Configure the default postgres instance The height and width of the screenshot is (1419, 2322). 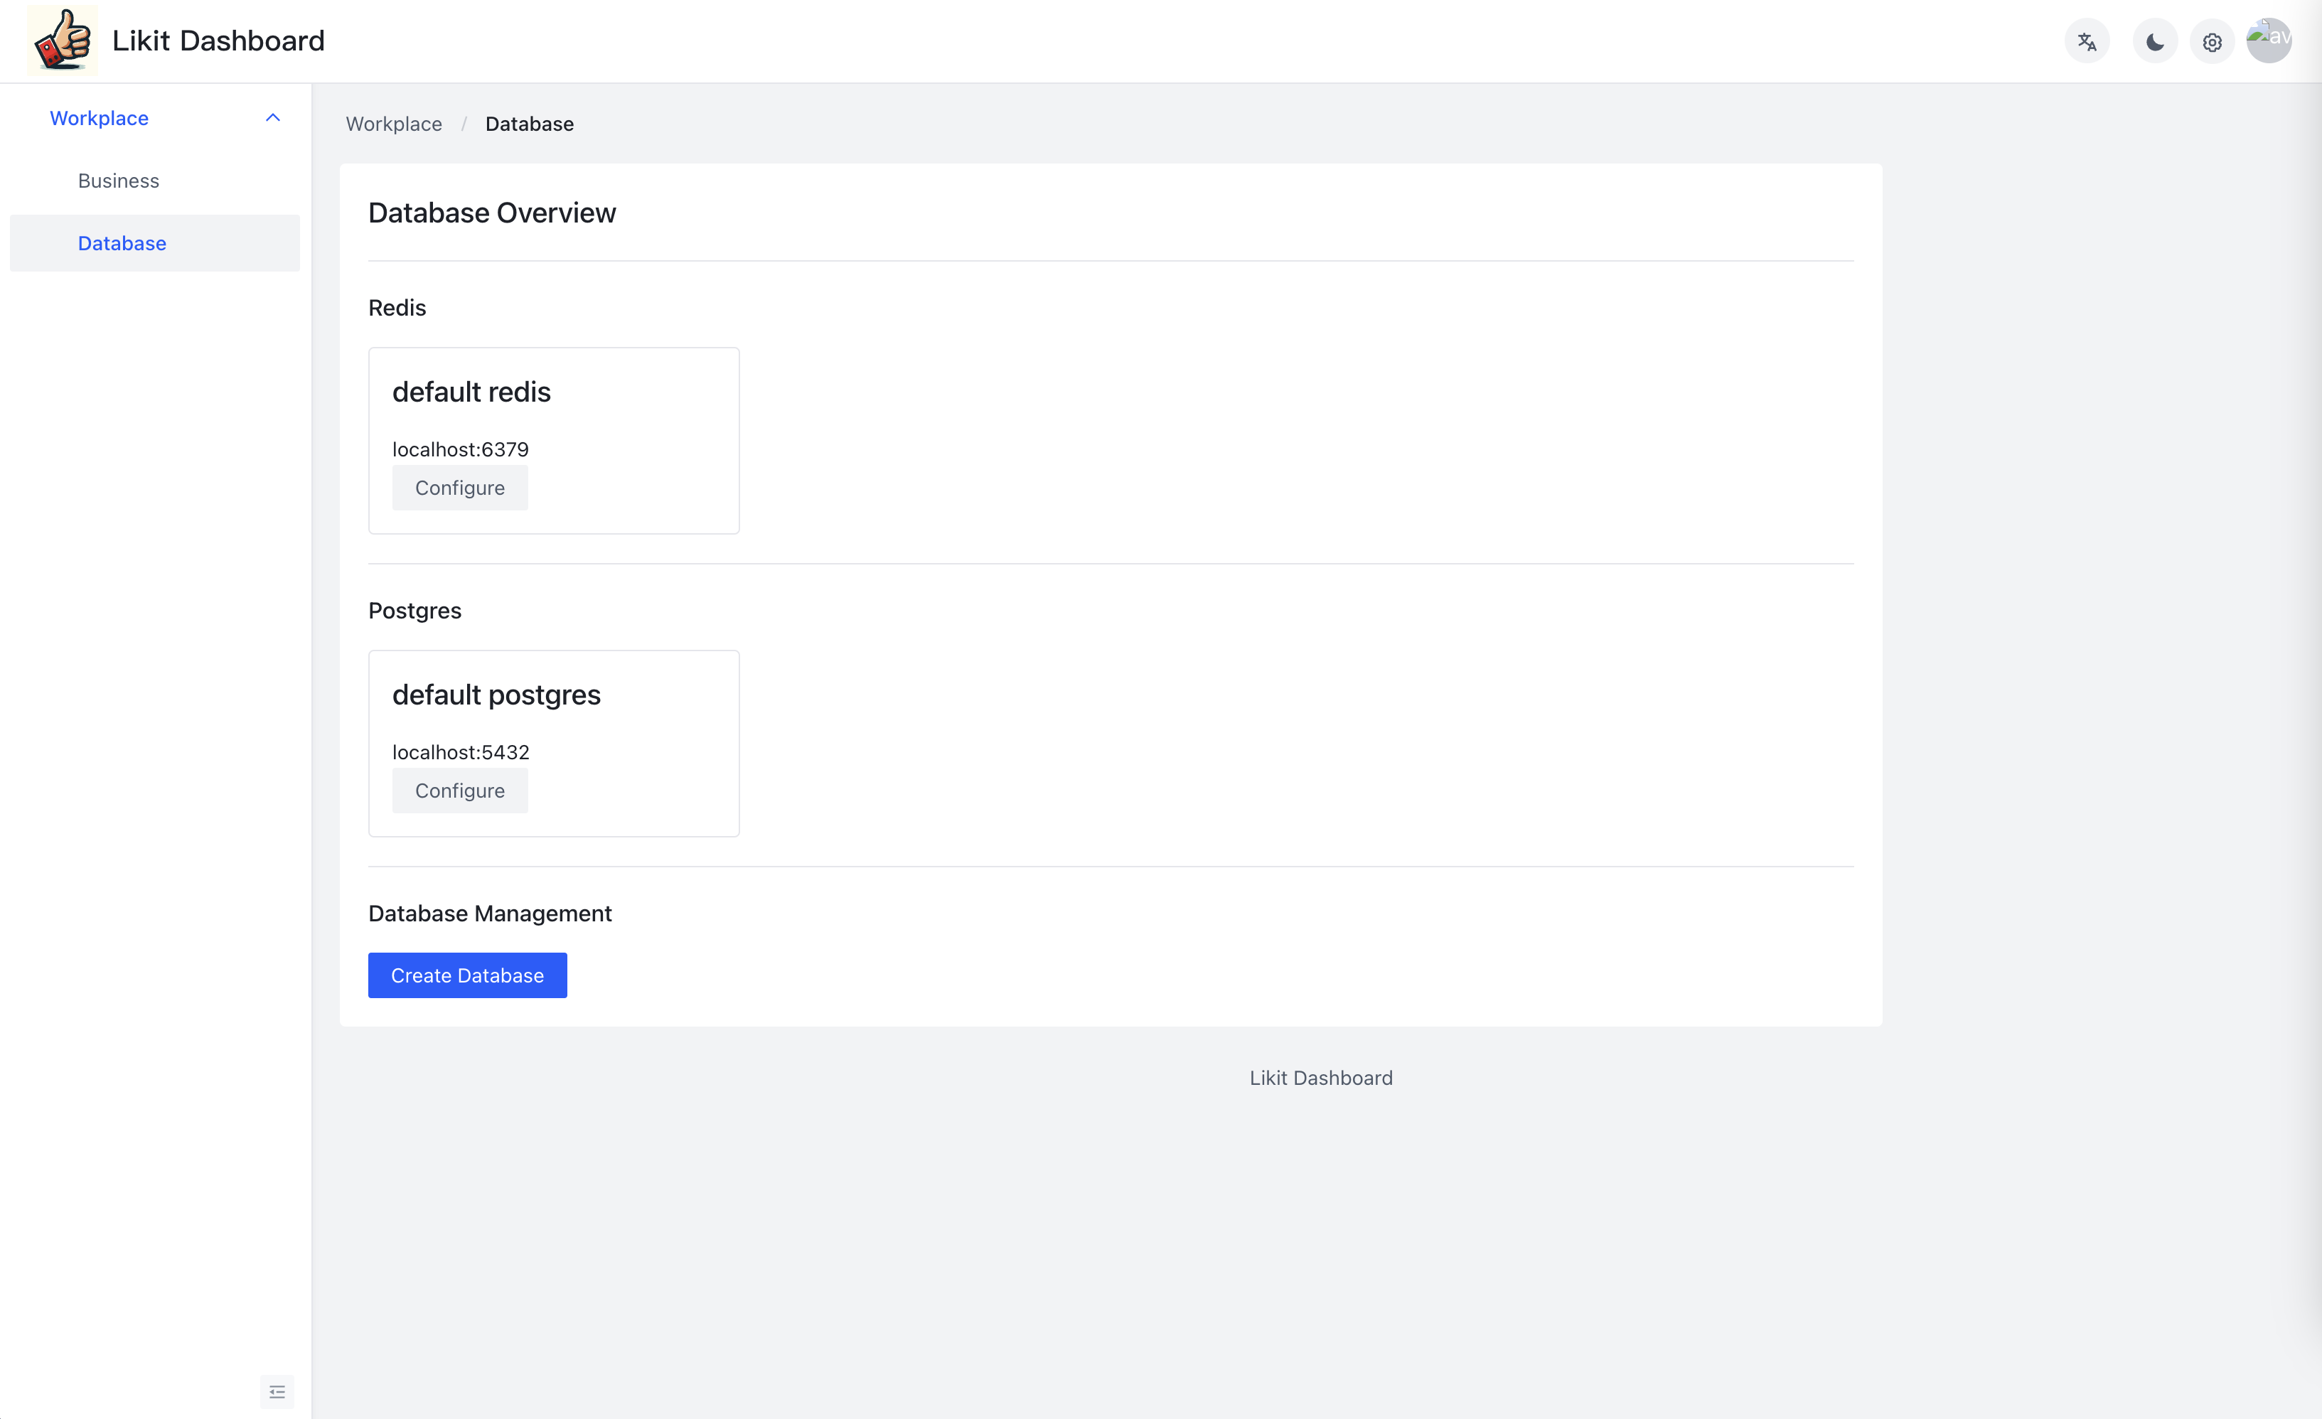pyautogui.click(x=460, y=790)
